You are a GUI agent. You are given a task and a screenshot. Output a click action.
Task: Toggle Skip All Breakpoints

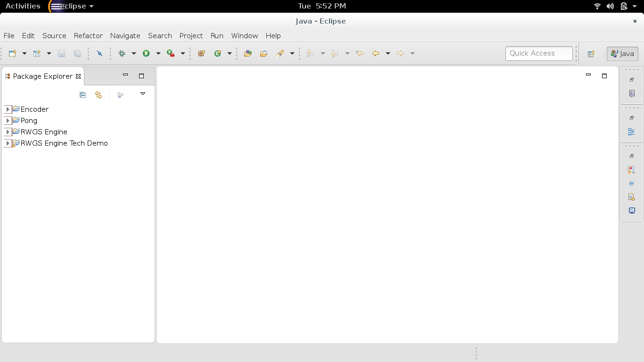pos(99,54)
